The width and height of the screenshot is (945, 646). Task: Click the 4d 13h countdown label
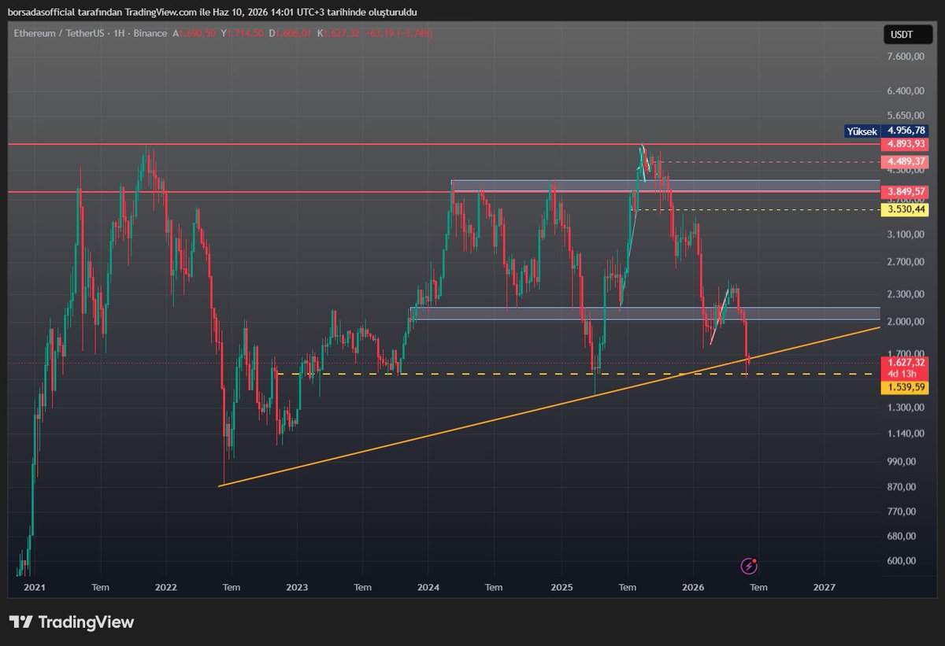901,374
